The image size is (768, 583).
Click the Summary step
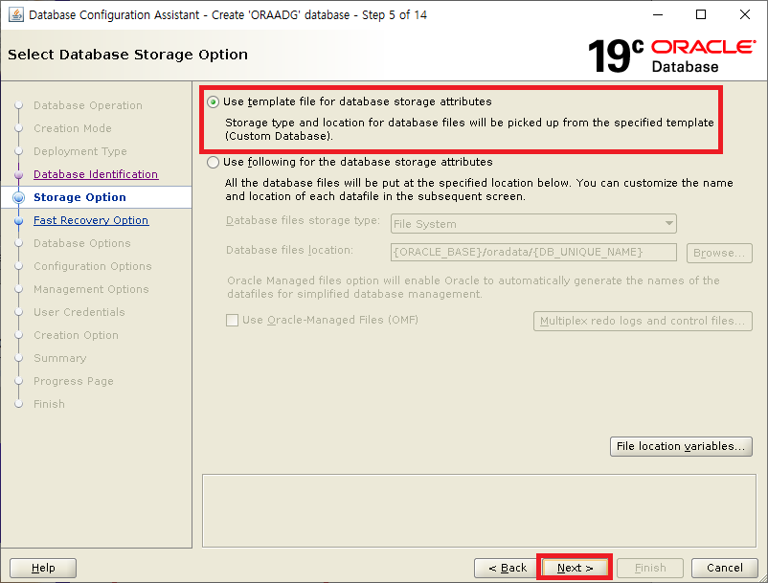coord(59,358)
